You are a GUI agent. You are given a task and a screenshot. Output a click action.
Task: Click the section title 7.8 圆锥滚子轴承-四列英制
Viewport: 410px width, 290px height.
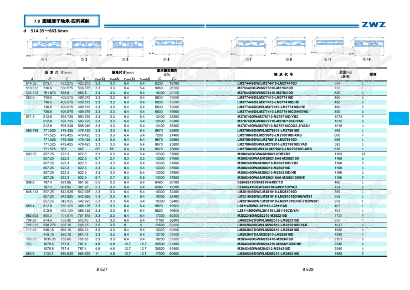click(x=61, y=21)
